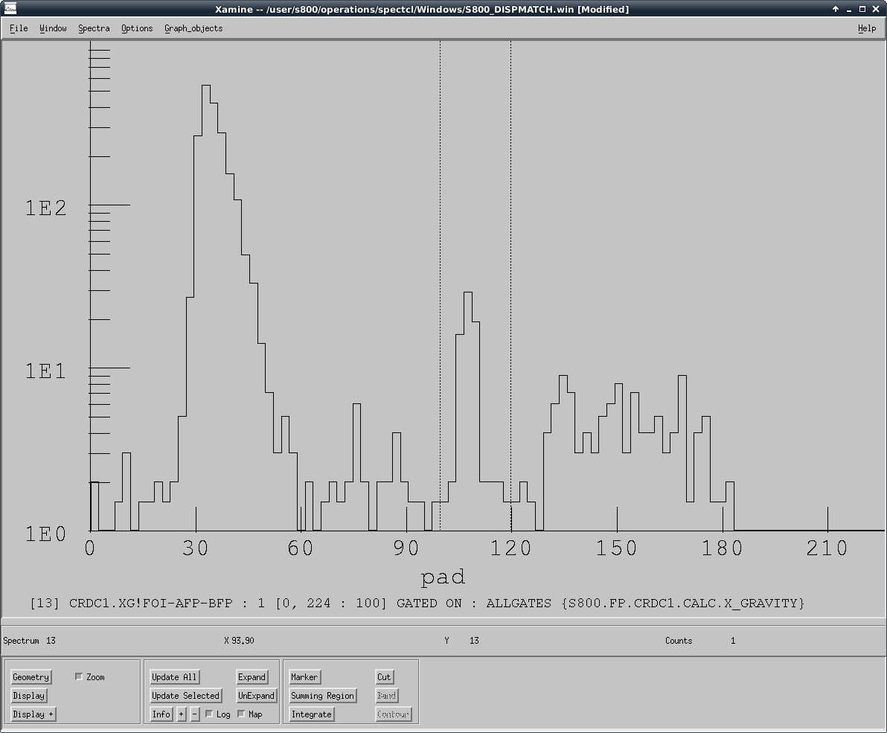The image size is (887, 733).
Task: Click the Integrate button
Action: [x=311, y=714]
